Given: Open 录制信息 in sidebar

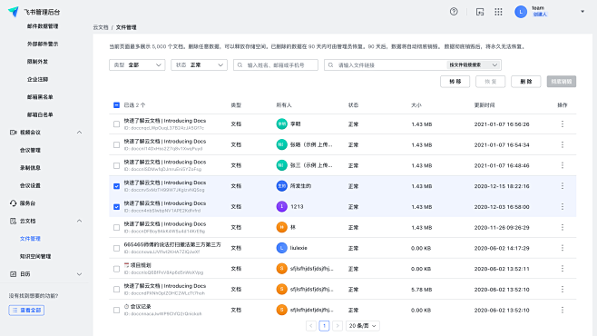Looking at the screenshot, I should pyautogui.click(x=30, y=168).
